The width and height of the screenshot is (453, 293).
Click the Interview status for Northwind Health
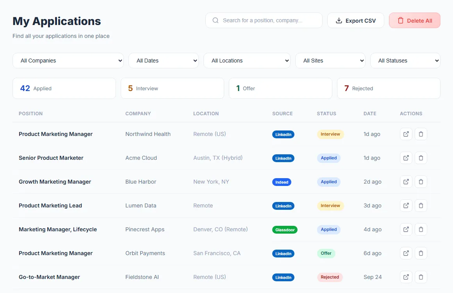click(330, 134)
